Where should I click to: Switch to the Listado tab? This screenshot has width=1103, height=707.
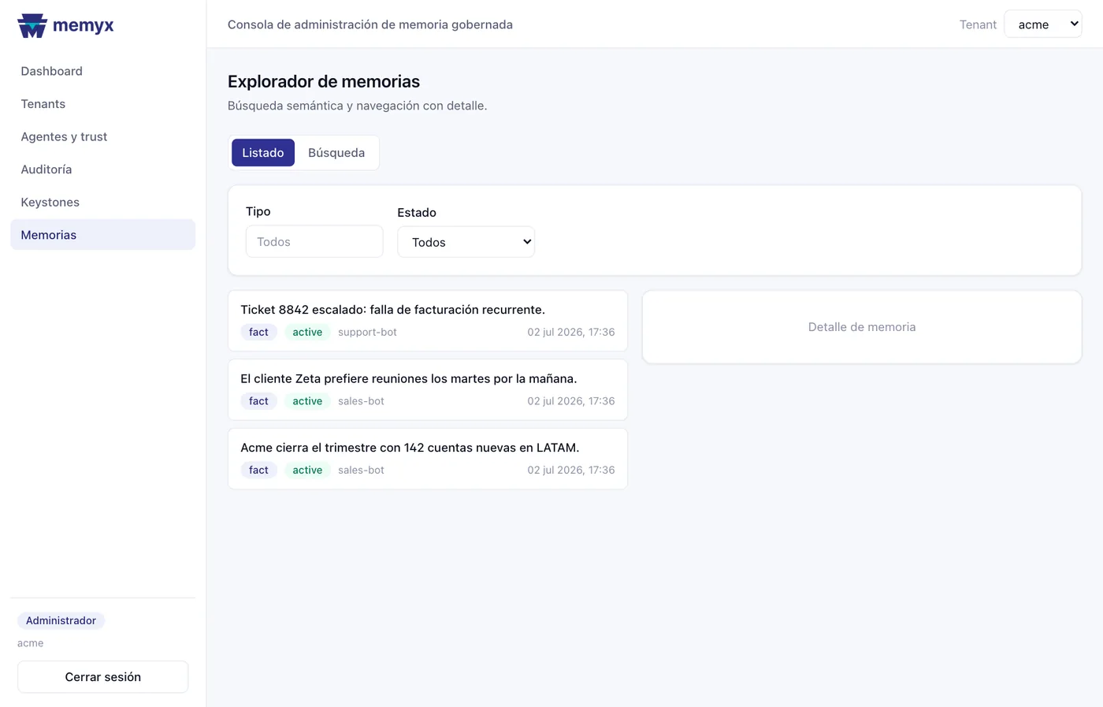(x=263, y=153)
